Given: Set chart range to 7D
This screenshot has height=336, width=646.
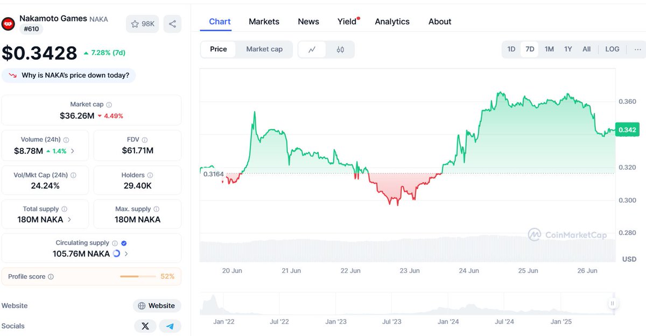Looking at the screenshot, I should click(x=530, y=49).
